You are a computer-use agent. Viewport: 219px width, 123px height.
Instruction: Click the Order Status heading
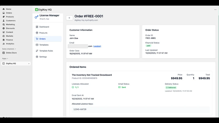[x=152, y=30]
